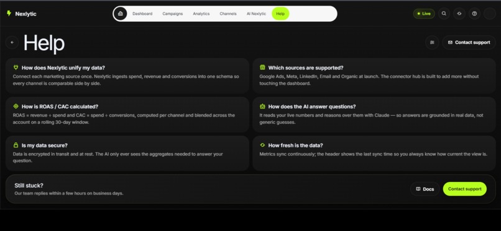
Task: Switch to the Channels tab
Action: (228, 14)
